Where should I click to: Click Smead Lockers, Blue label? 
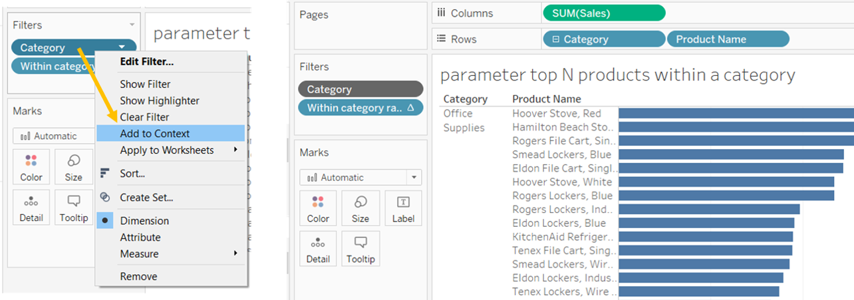(562, 154)
